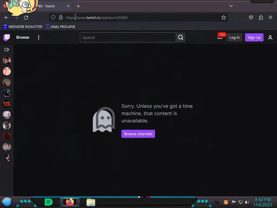Open green chat app in taskbar
Image resolution: width=277 pixels, height=208 pixels.
tap(49, 202)
